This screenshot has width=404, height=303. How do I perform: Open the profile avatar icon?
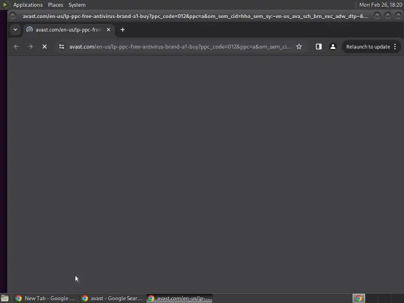[x=333, y=47]
